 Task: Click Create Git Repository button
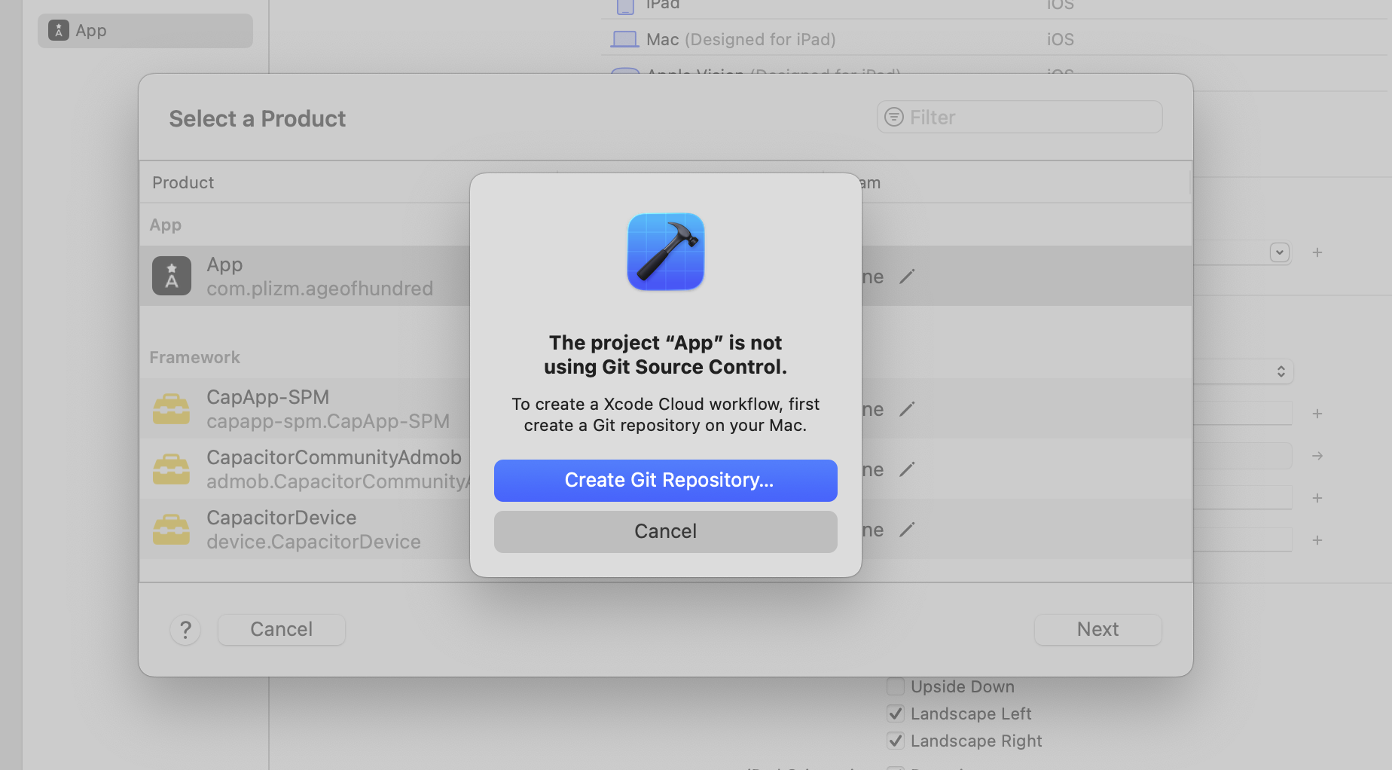click(665, 480)
